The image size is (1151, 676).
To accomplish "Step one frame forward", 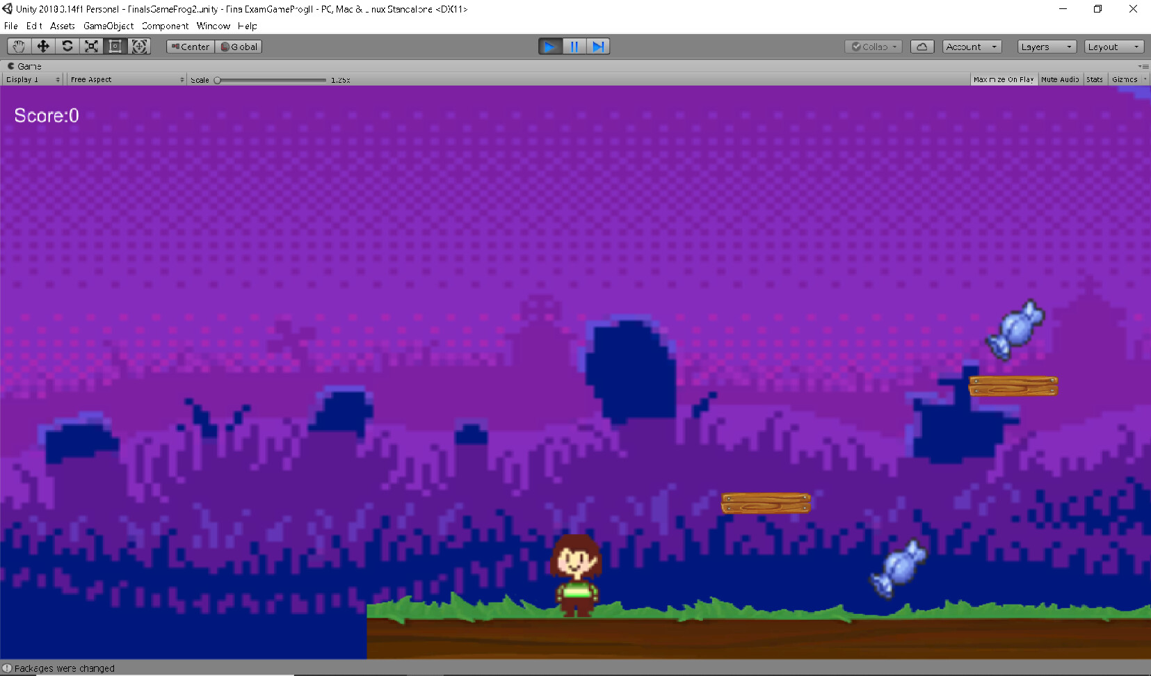I will 598,46.
